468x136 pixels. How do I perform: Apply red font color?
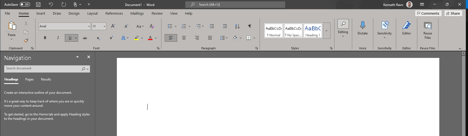[x=150, y=38]
